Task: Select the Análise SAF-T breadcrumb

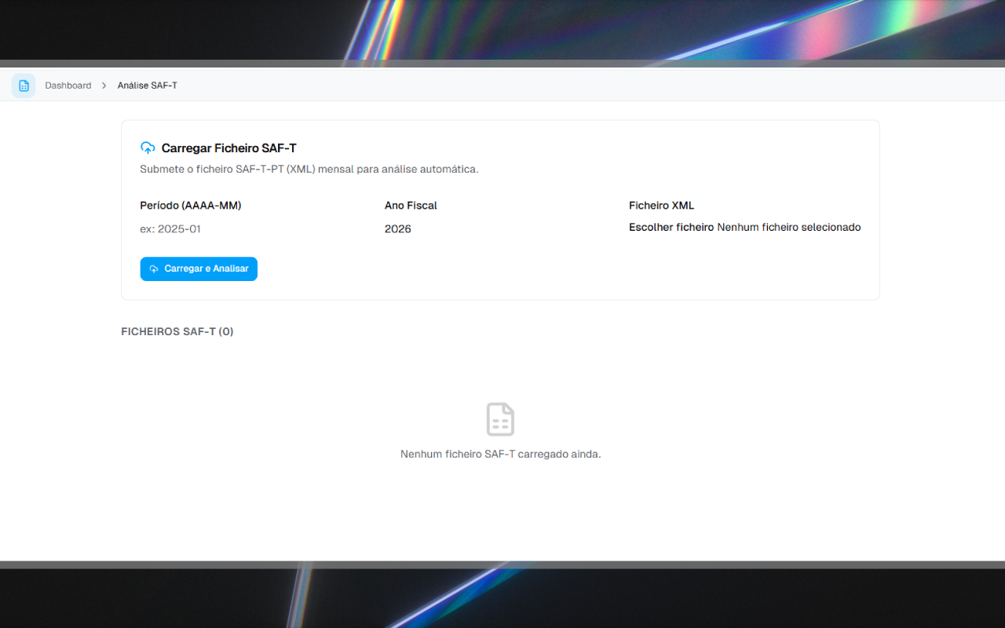Action: 147,86
